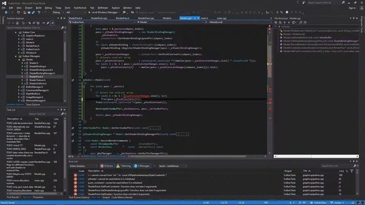Image resolution: width=365 pixels, height=205 pixels.
Task: Click the Solution Explorer search magnifier icon
Action: [62, 28]
